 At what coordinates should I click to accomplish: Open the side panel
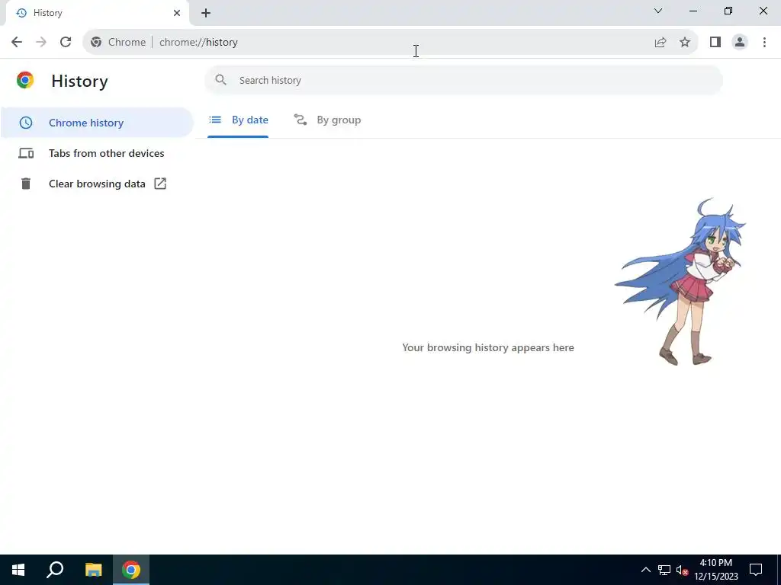(715, 43)
